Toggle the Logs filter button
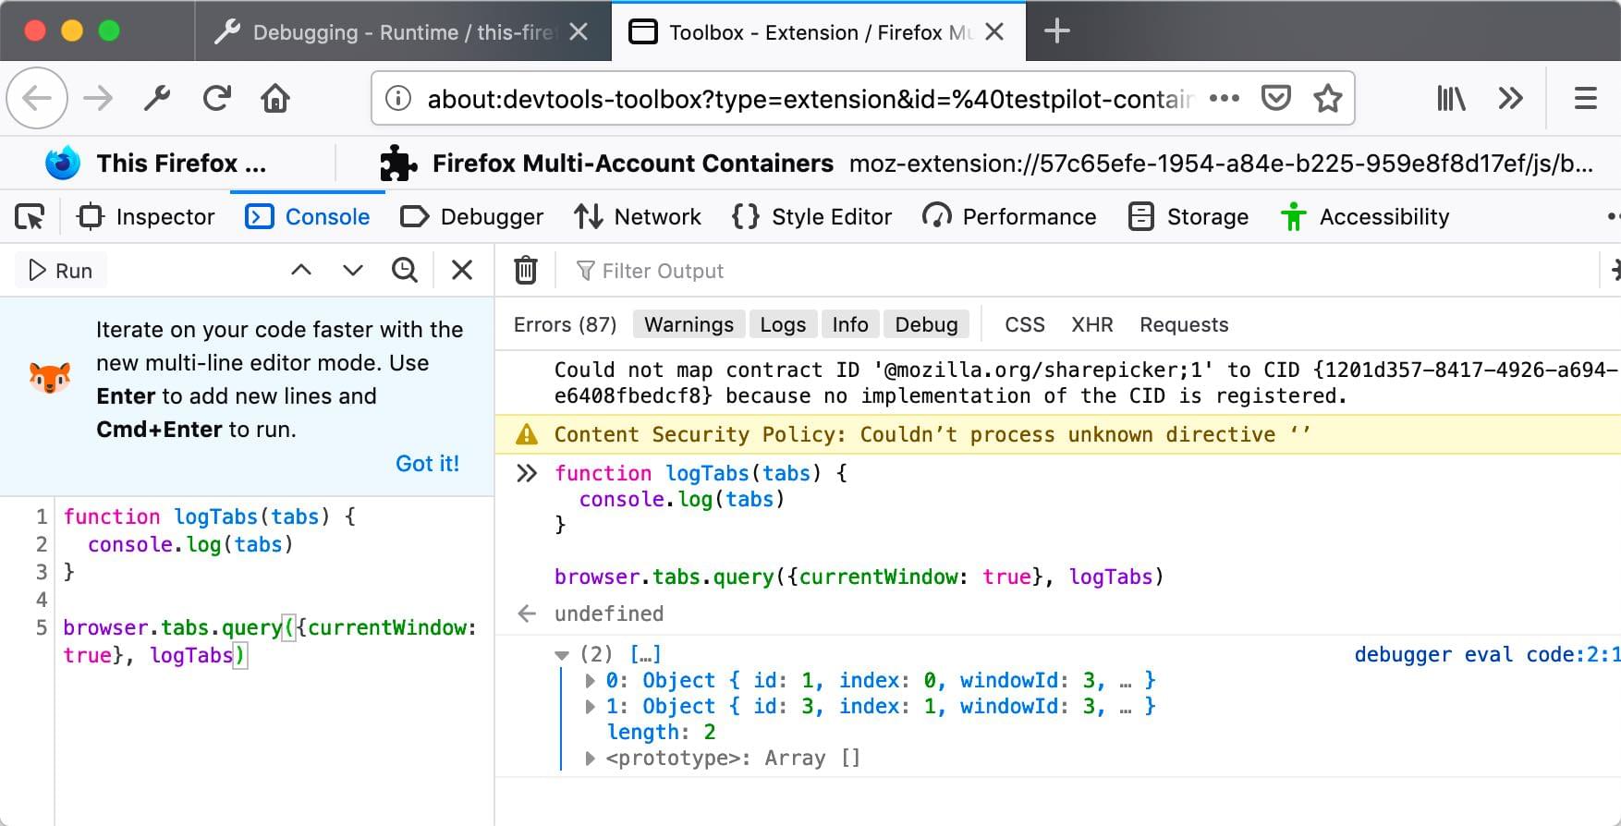Viewport: 1621px width, 826px height. point(783,324)
